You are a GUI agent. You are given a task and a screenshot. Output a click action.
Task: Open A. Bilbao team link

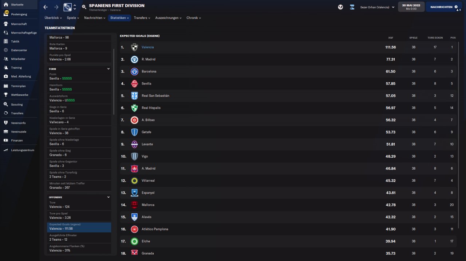point(149,120)
